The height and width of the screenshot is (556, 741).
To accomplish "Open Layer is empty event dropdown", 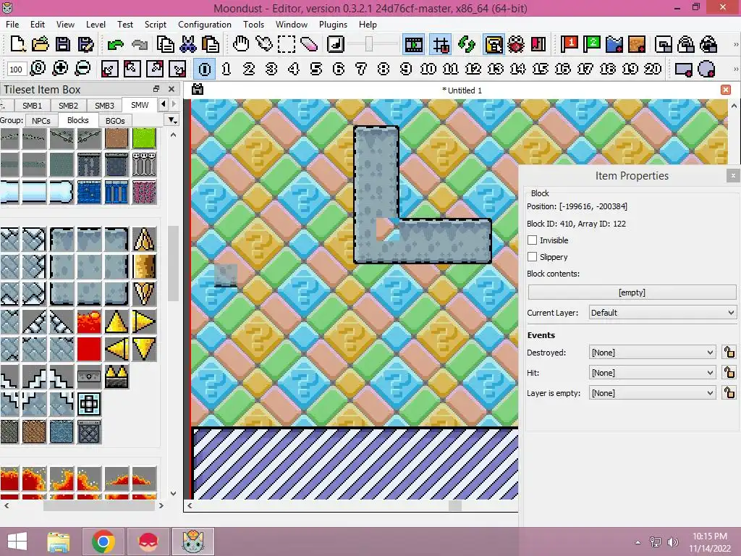I will (x=652, y=393).
